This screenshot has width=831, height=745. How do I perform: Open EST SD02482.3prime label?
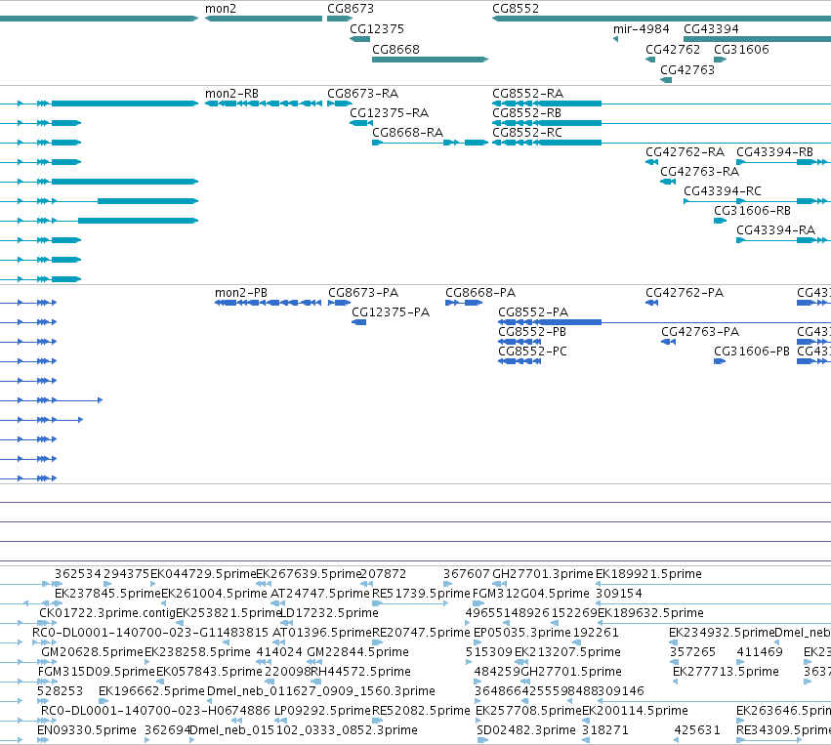pos(525,730)
